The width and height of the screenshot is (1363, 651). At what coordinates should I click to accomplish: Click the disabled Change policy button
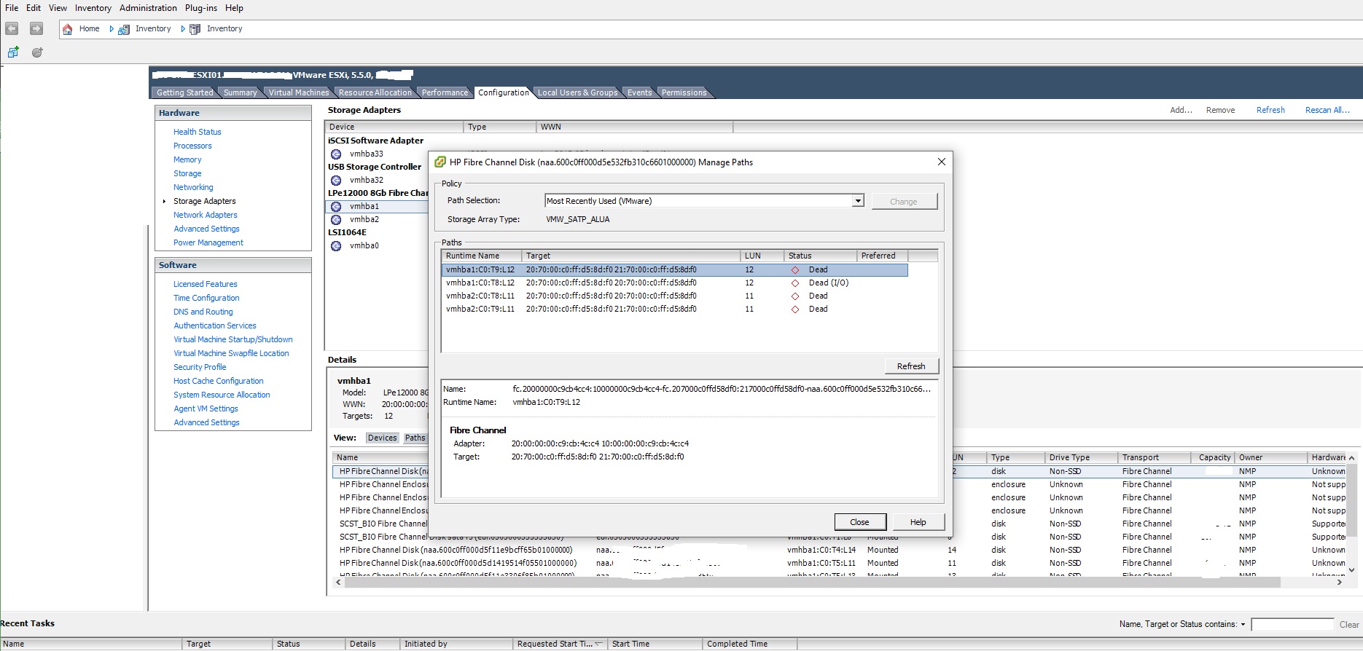904,202
